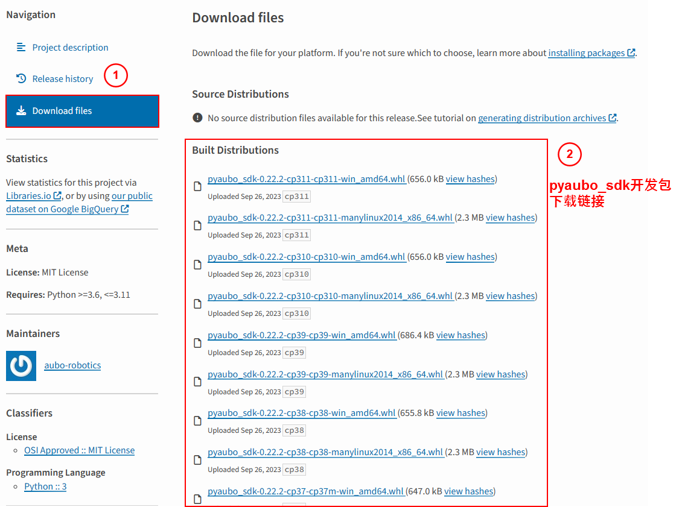Click cp311 tag under cp311 manylinux2014 wheel
This screenshot has height=507, width=682.
296,235
